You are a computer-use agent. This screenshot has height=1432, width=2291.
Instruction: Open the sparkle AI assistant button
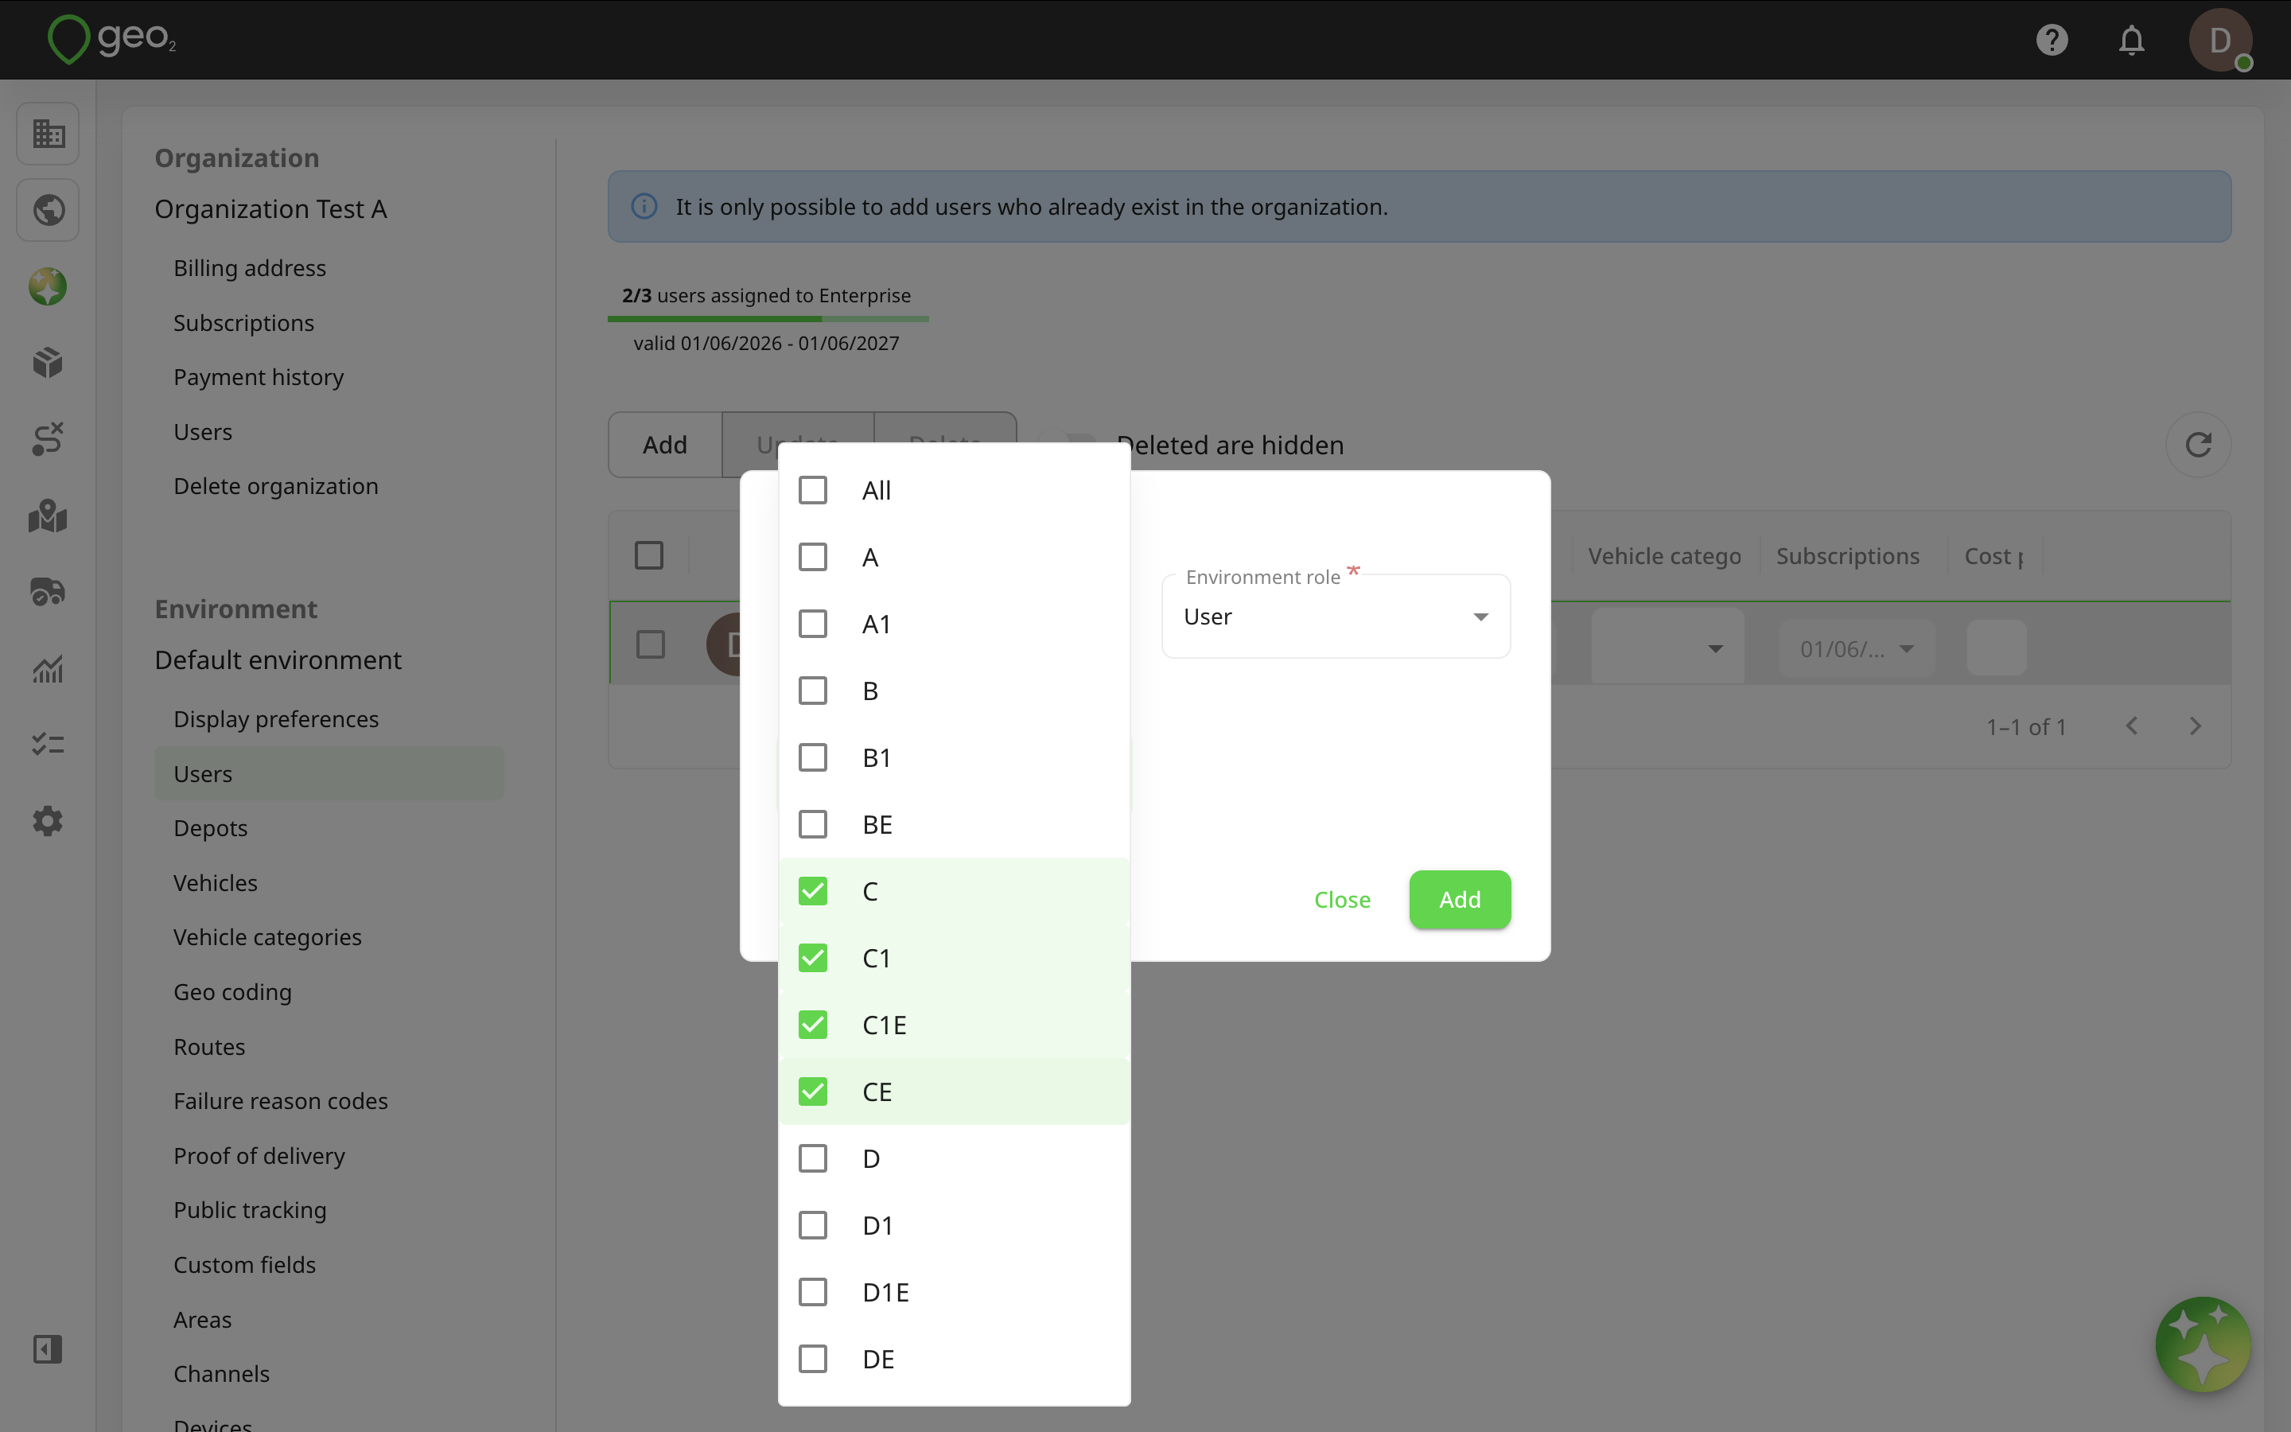click(2202, 1344)
